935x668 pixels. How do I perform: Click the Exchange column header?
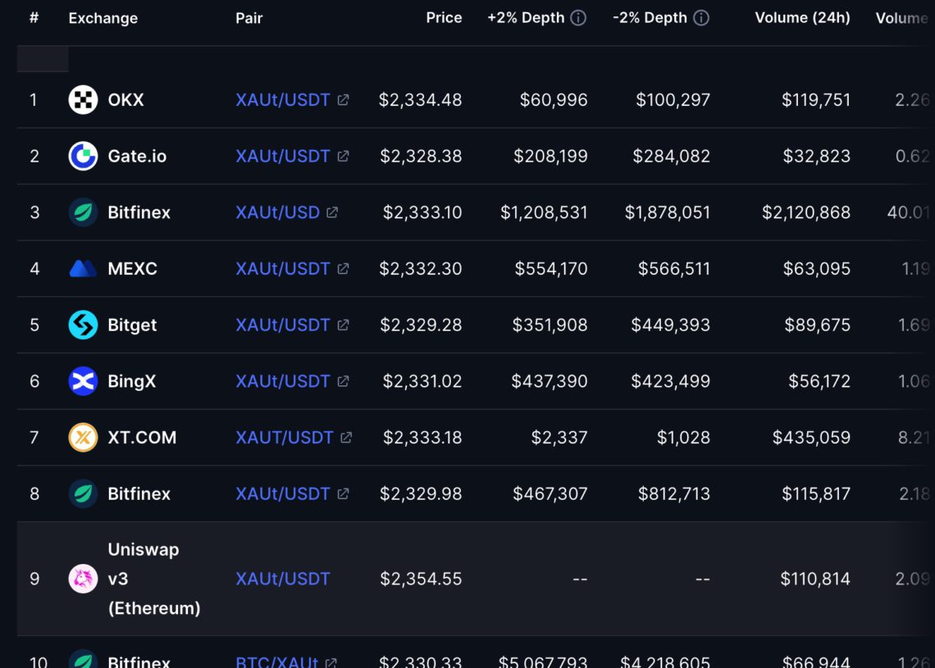click(x=103, y=17)
